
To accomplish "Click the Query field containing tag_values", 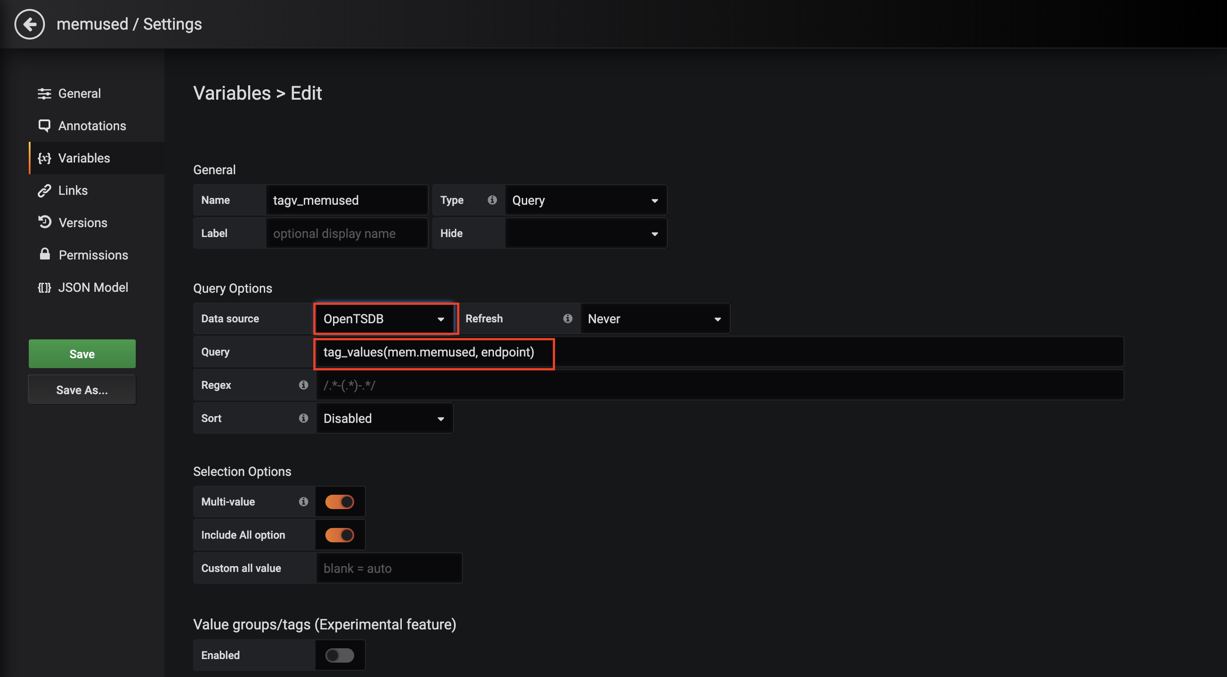I will 433,353.
